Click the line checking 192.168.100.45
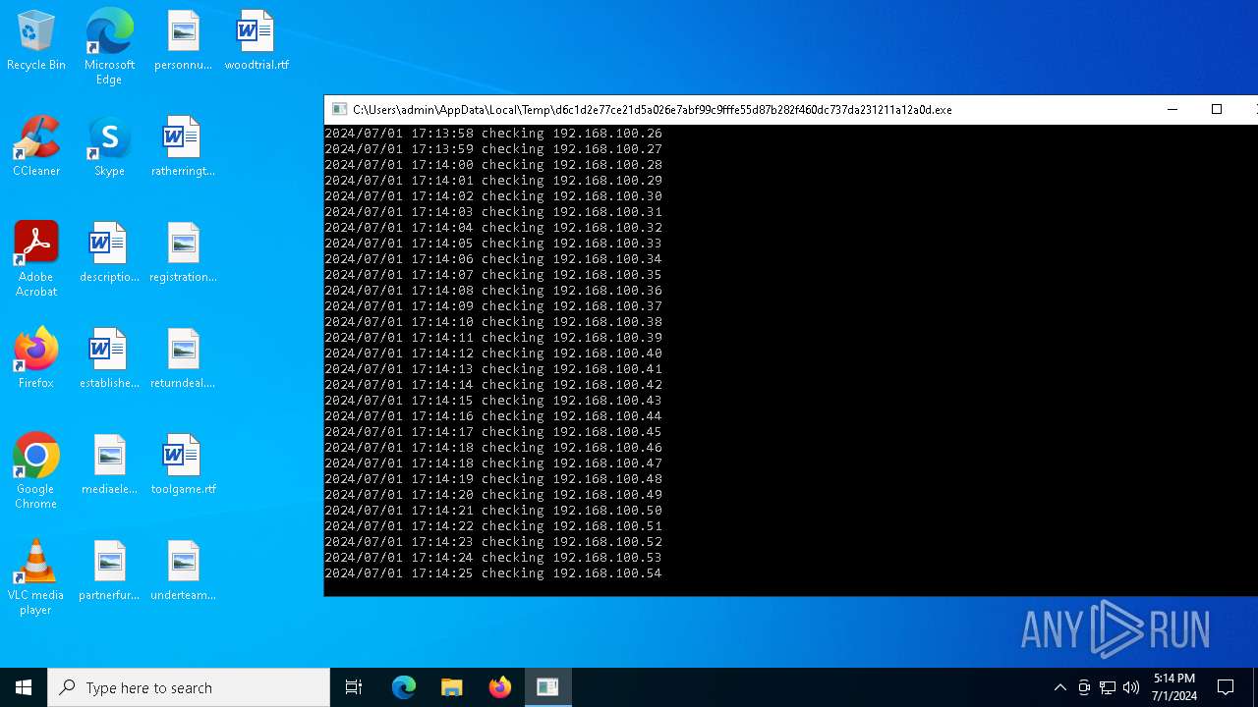This screenshot has height=707, width=1258. click(493, 432)
